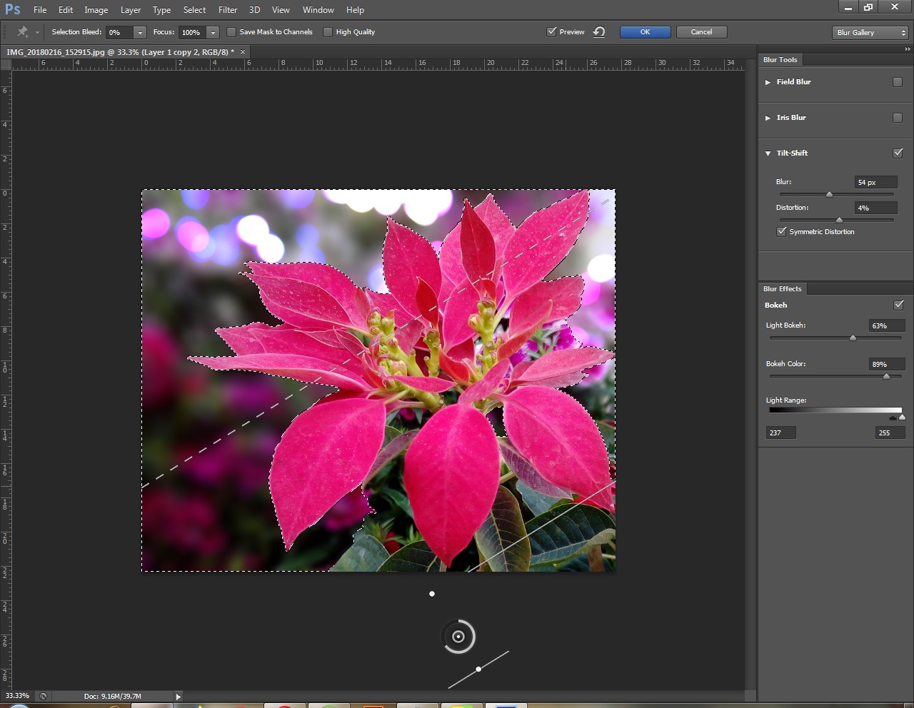This screenshot has width=914, height=708.
Task: Toggle the Bokeh effect checkbox
Action: (898, 305)
